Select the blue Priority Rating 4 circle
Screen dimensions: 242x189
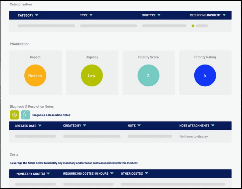[x=205, y=76]
